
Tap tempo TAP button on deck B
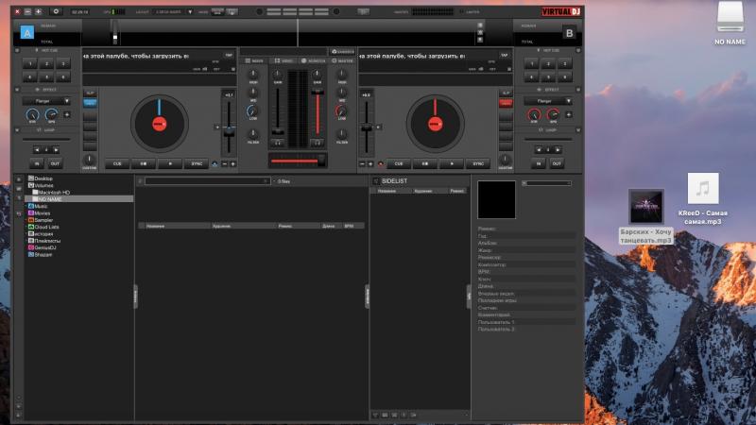[x=505, y=56]
